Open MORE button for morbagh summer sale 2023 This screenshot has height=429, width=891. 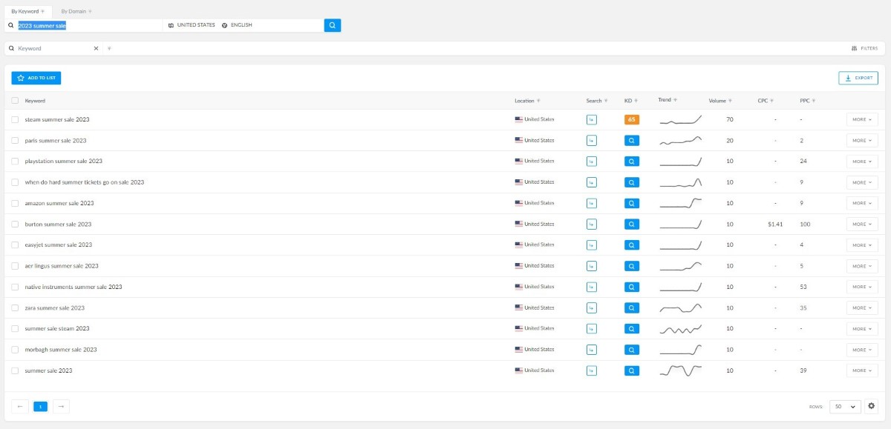[x=862, y=350]
